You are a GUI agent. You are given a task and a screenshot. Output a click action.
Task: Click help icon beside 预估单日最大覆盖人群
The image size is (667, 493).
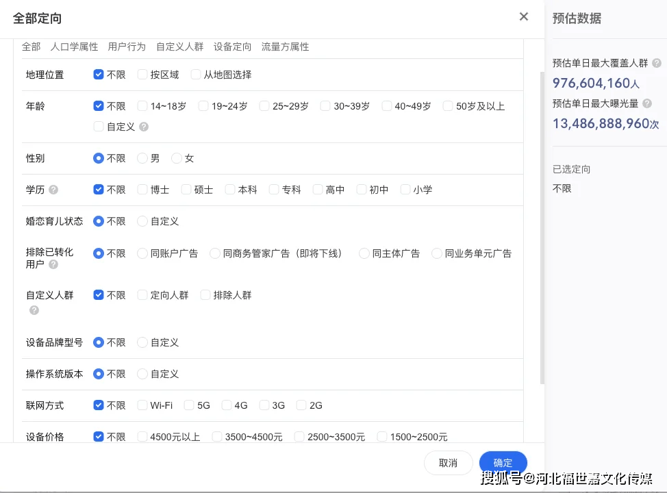pos(657,63)
